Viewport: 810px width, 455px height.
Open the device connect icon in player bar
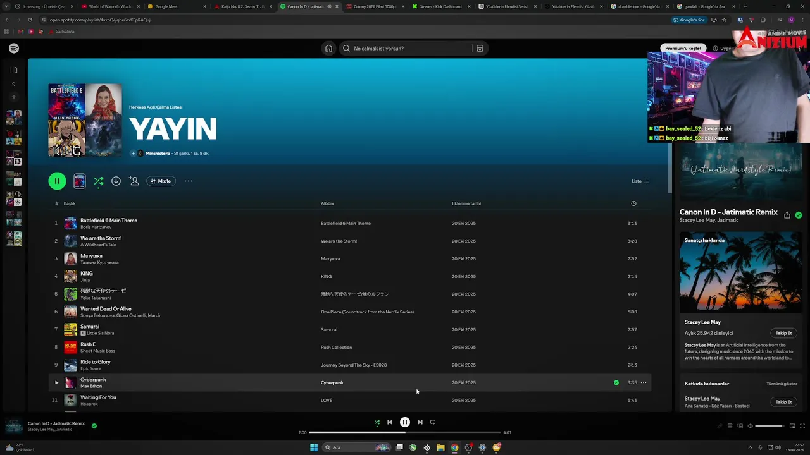(740, 426)
